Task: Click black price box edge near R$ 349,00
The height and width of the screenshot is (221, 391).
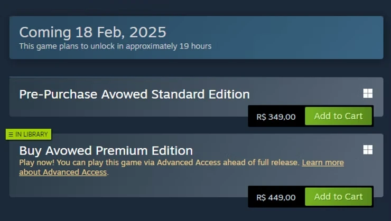Action: (251, 116)
